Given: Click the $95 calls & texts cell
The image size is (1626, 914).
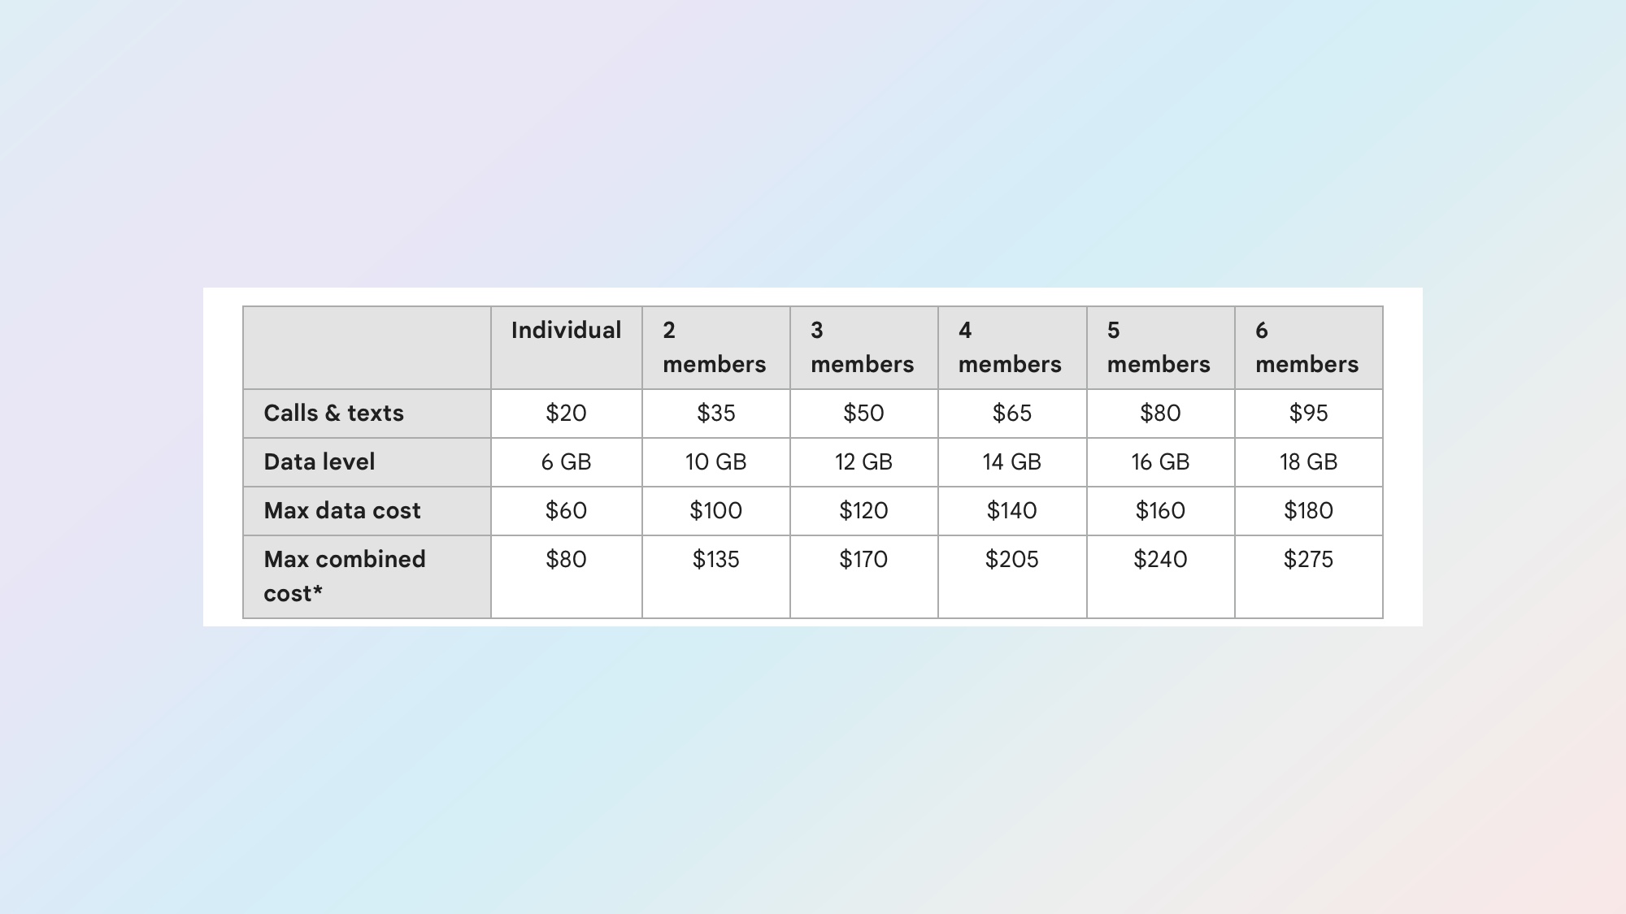Looking at the screenshot, I should tap(1308, 414).
